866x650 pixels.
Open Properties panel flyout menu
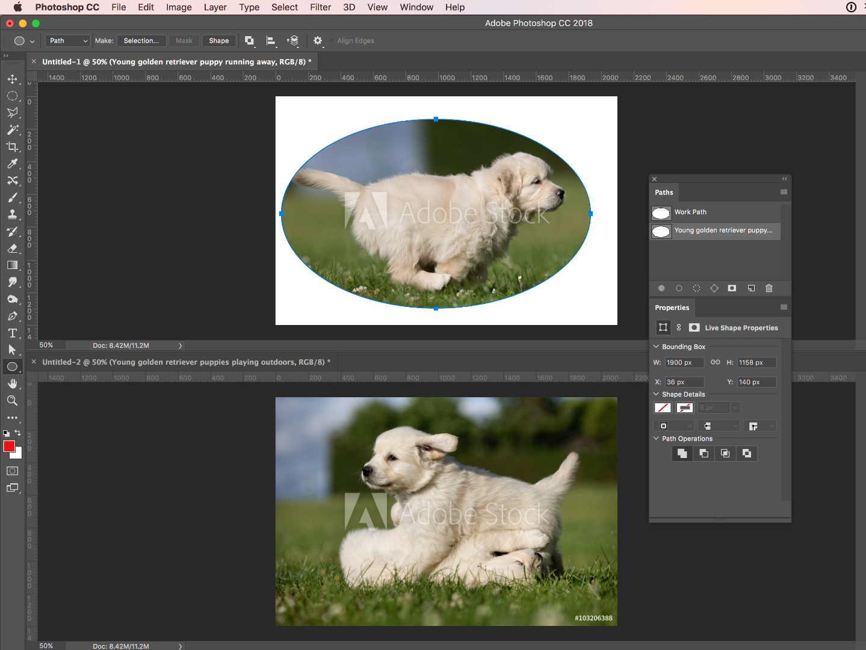click(784, 307)
